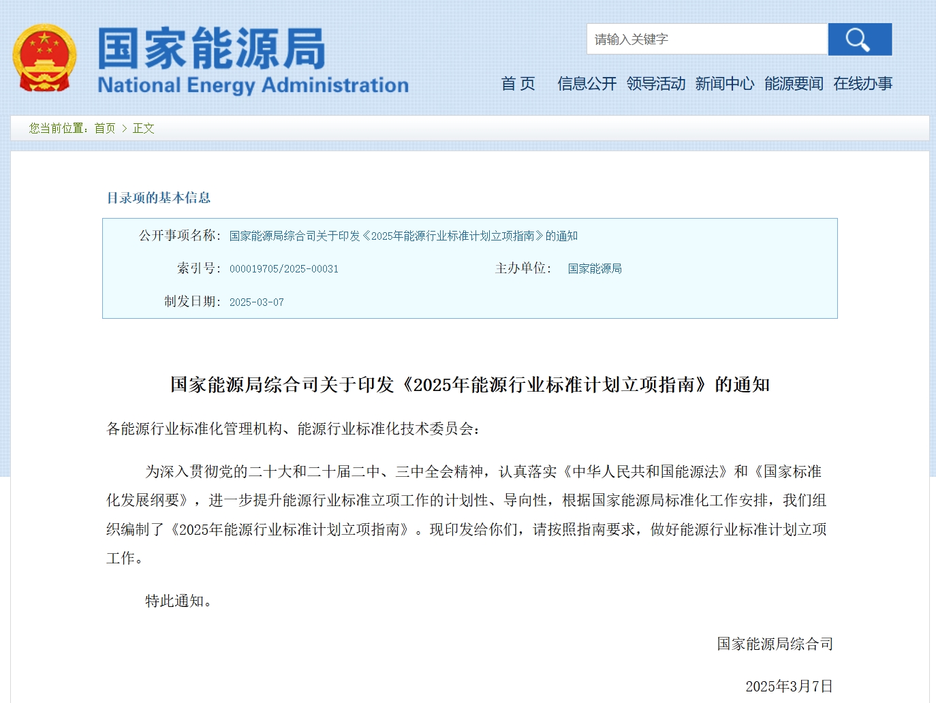Click the 正文 breadcrumb item

tap(144, 128)
